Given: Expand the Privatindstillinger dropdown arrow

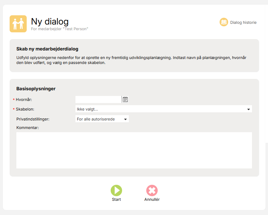Looking at the screenshot, I should [x=125, y=119].
